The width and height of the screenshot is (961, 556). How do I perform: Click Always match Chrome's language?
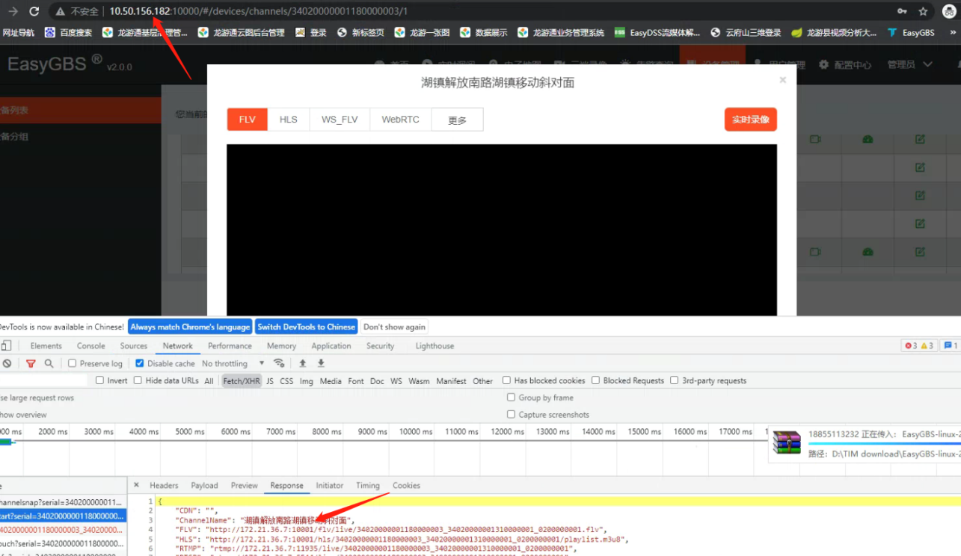tap(190, 327)
